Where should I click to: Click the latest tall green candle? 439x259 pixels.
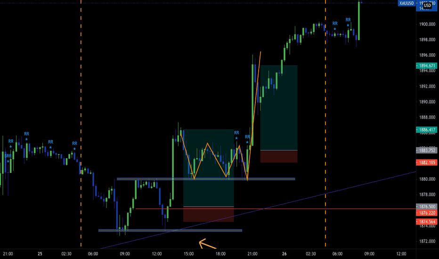(358, 21)
